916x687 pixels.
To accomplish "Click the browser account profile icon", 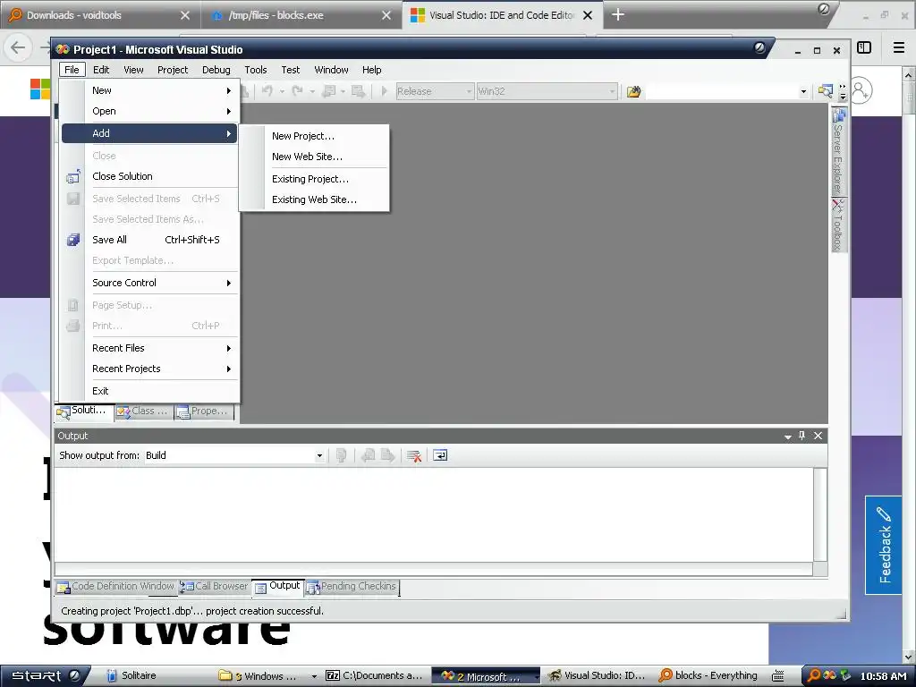I will click(861, 91).
